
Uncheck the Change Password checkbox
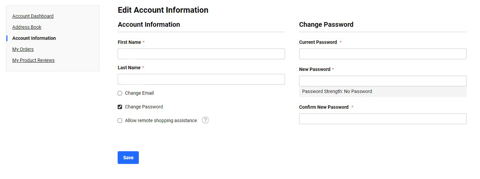(120, 107)
